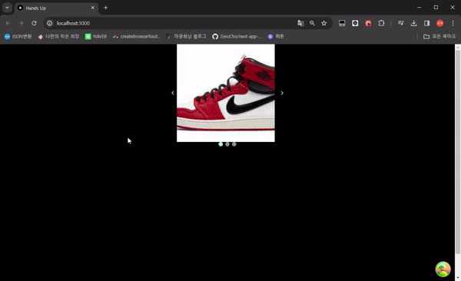
Task: Toggle the browser side panel
Action: coord(426,23)
